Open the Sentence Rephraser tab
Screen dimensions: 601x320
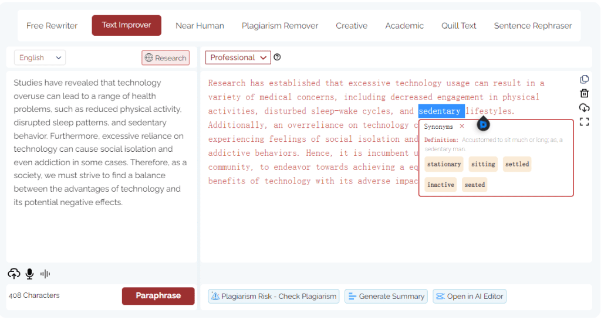click(x=533, y=26)
